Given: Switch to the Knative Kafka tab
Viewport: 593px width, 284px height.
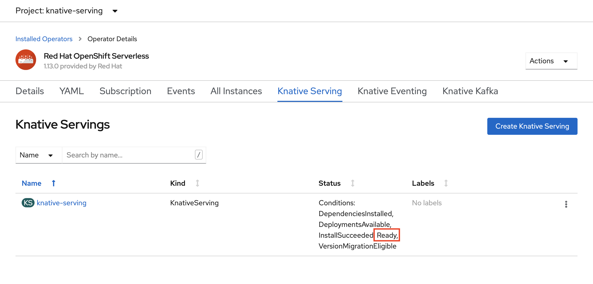Looking at the screenshot, I should (470, 91).
